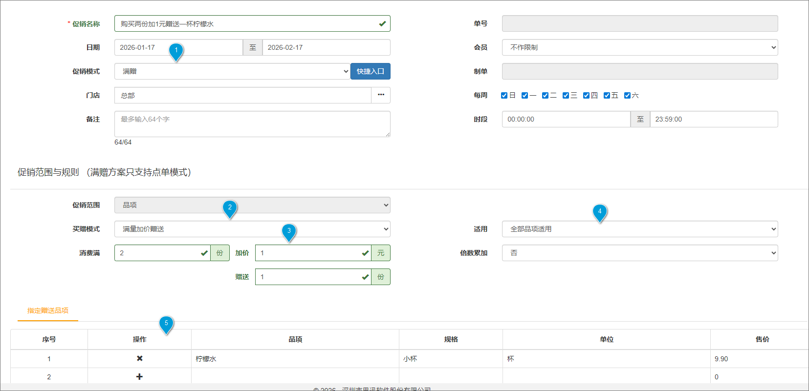Expand the 买赠模式 dropdown showing 满量加价赠送
809x391 pixels.
[252, 229]
